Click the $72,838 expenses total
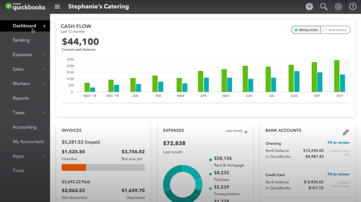The width and height of the screenshot is (361, 202). 174,144
